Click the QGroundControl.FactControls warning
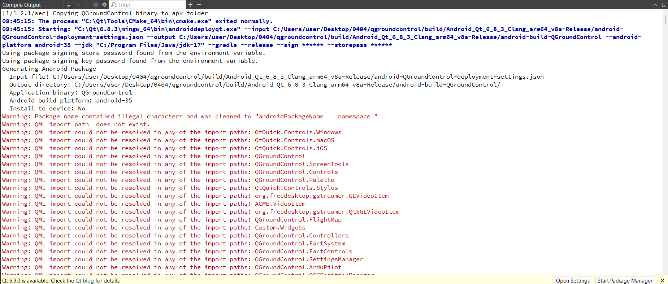Image resolution: width=668 pixels, height=284 pixels. point(177,251)
